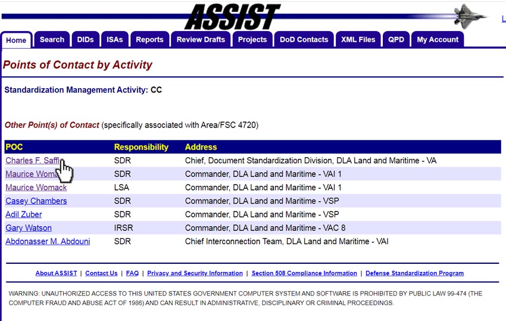
Task: Open Defense Standardization Program link
Action: pyautogui.click(x=415, y=273)
